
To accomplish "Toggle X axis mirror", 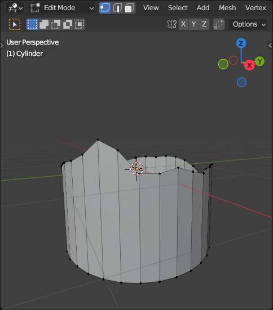I will point(183,24).
